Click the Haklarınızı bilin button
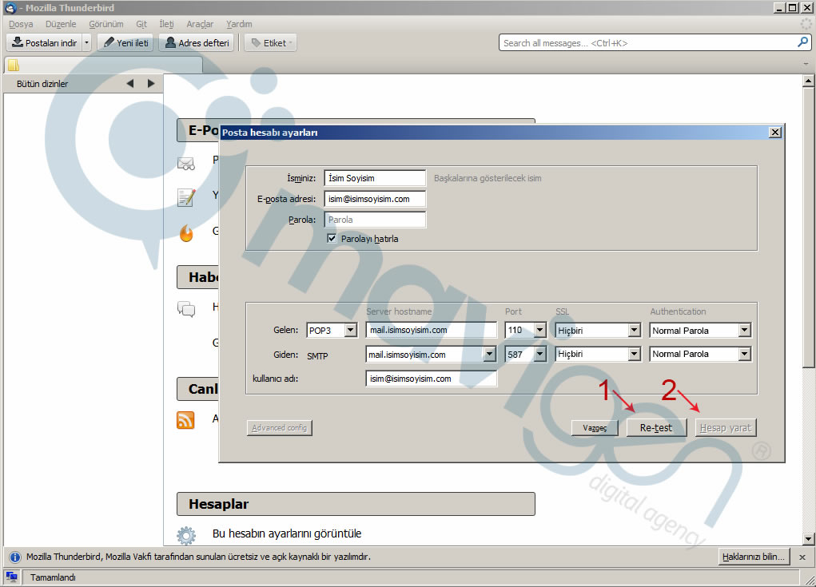 [754, 557]
